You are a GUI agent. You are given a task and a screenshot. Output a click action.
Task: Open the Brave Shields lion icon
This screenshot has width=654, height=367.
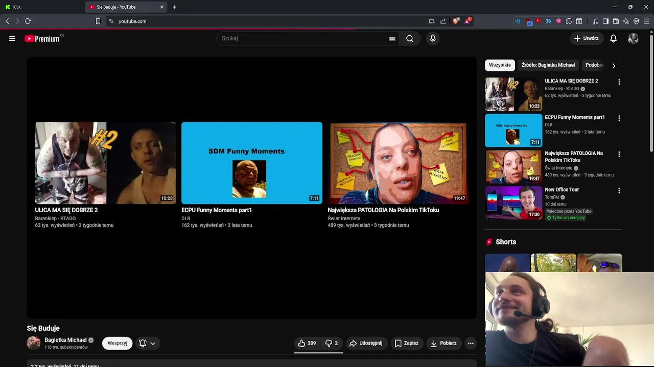point(456,21)
